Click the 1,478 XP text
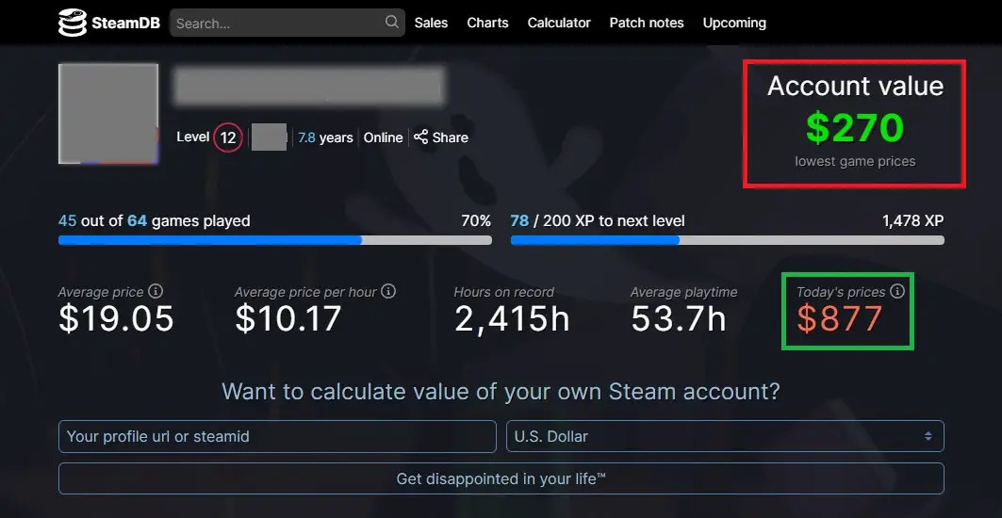This screenshot has height=518, width=1002. (x=912, y=221)
